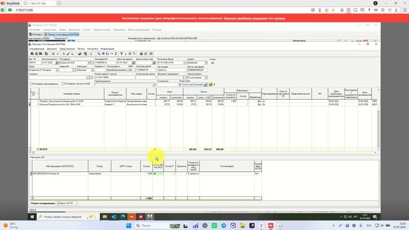
Task: Switch to the Приход от поставщика tab
Action: point(61,34)
